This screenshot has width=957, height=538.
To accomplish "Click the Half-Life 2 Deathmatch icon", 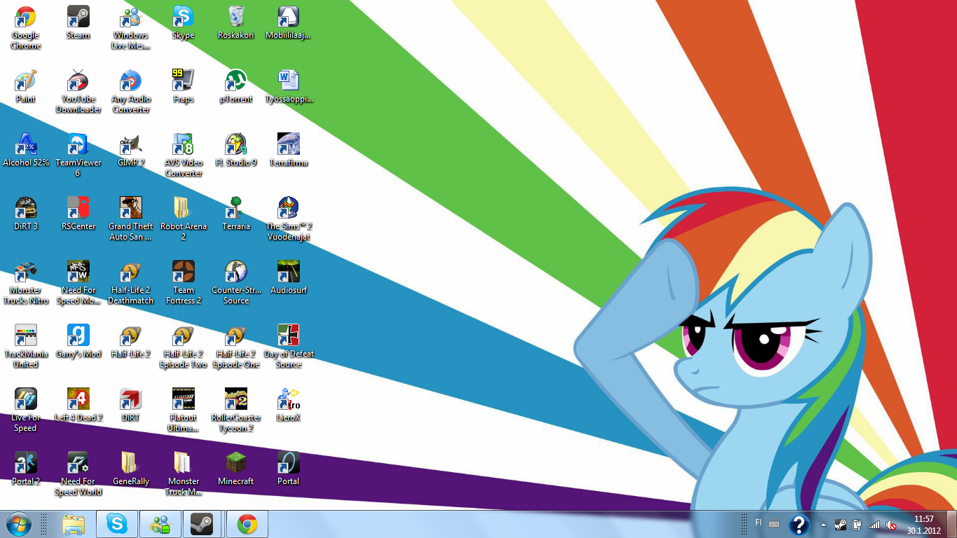I will tap(131, 283).
